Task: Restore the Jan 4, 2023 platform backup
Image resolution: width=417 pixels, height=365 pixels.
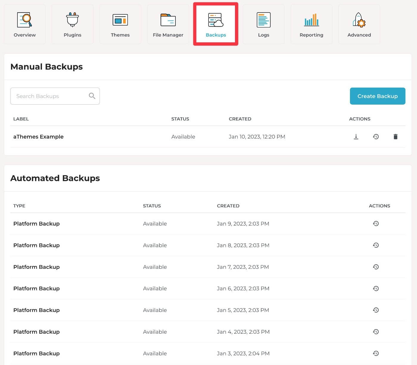Action: click(376, 332)
